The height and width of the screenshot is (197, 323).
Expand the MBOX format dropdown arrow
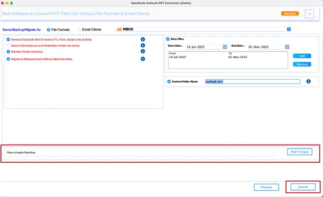pyautogui.click(x=289, y=29)
